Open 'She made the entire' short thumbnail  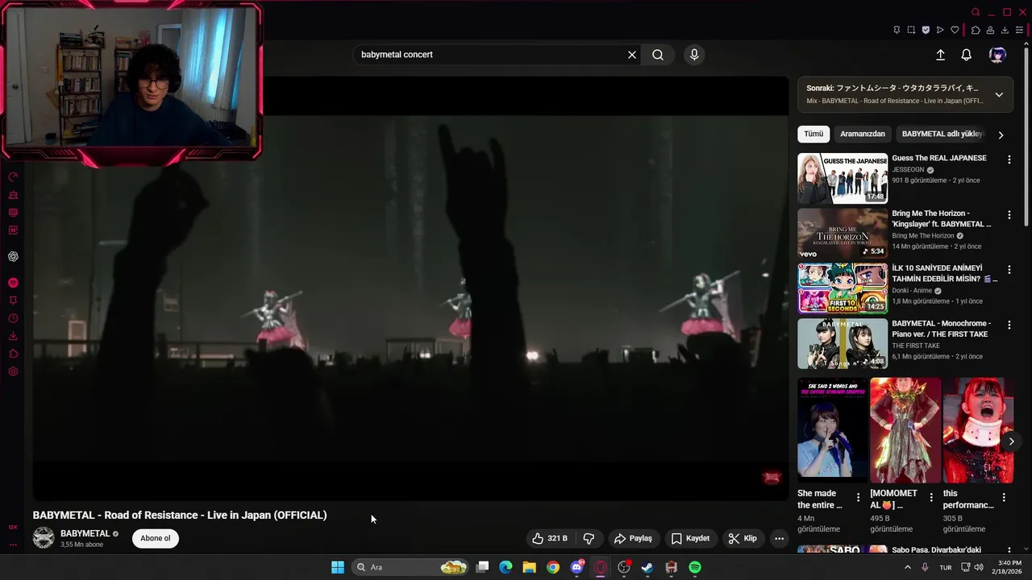[833, 430]
